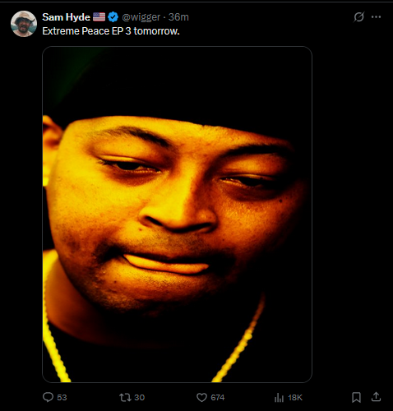Bookmark this post
Screen dimensions: 393x411
pos(356,397)
